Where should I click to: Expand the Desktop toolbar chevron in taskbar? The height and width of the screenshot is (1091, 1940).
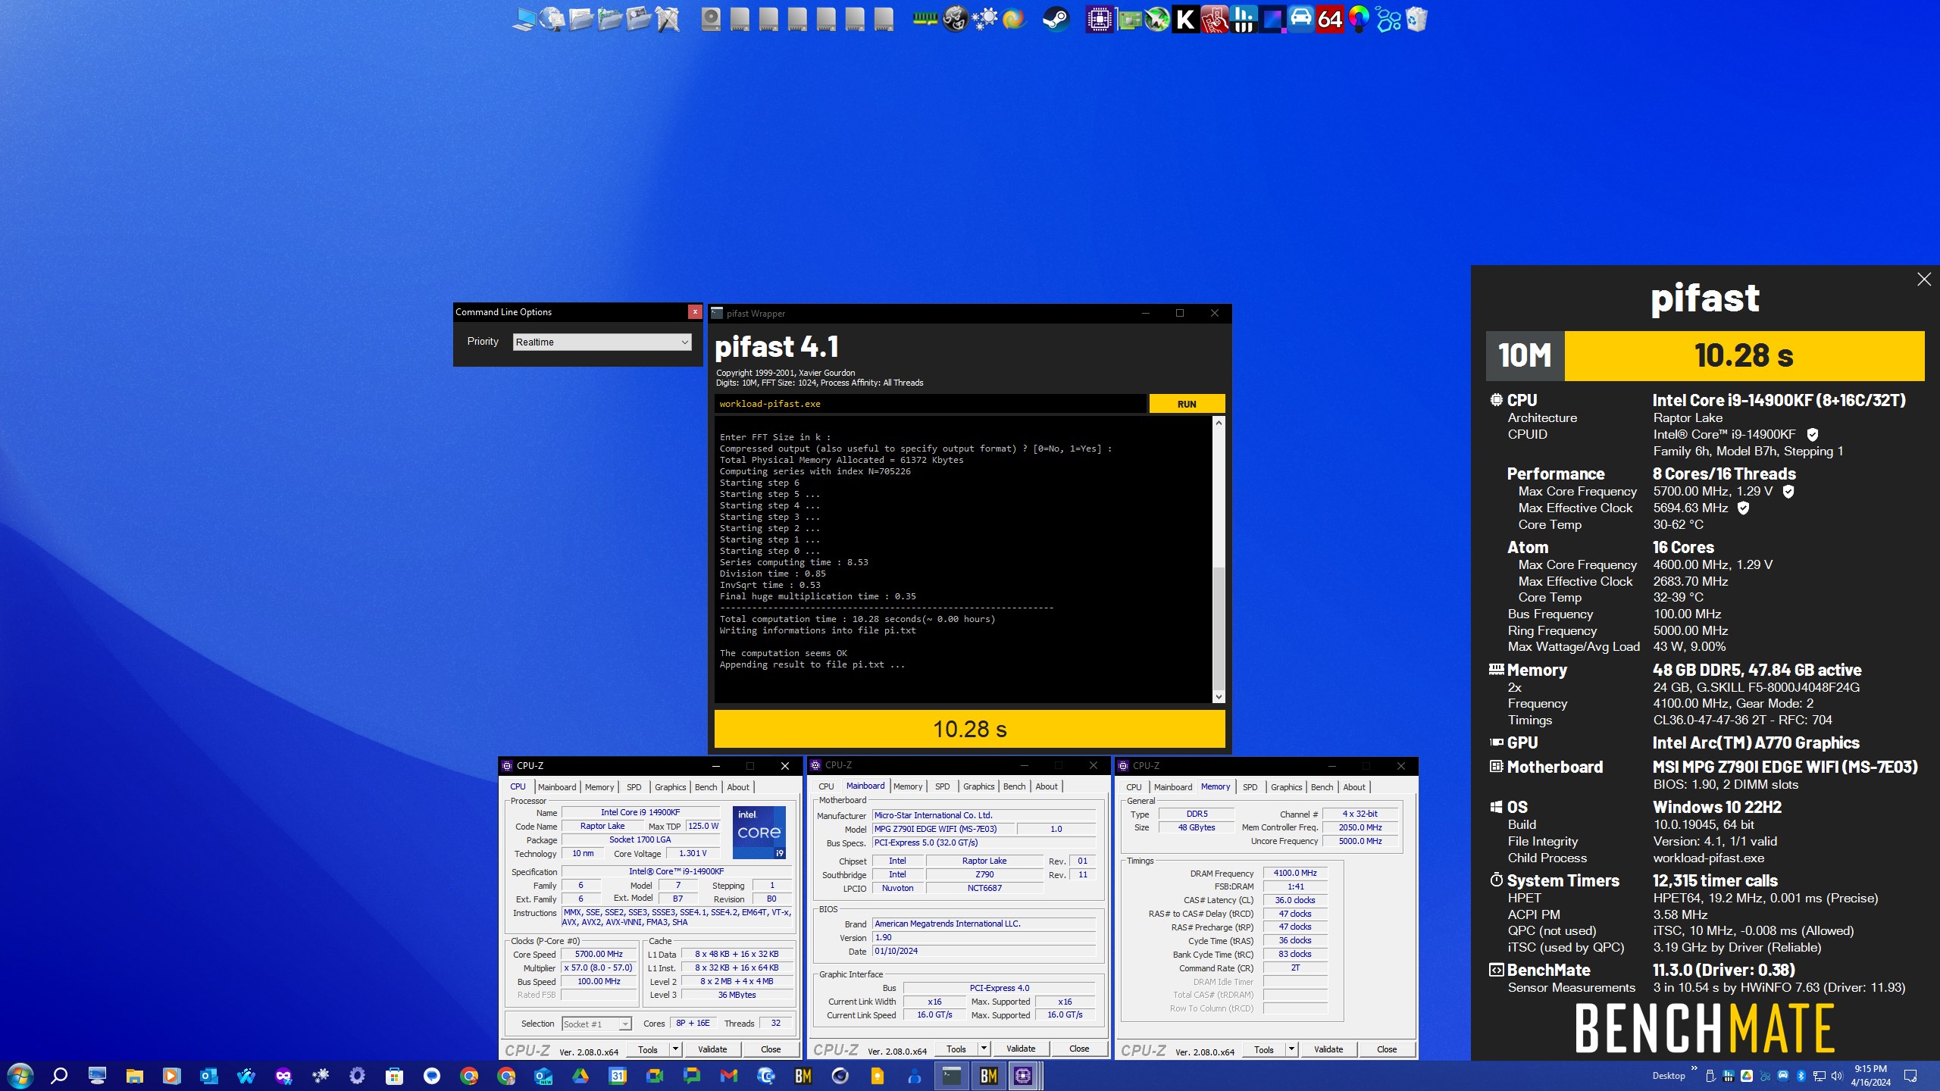point(1694,1069)
